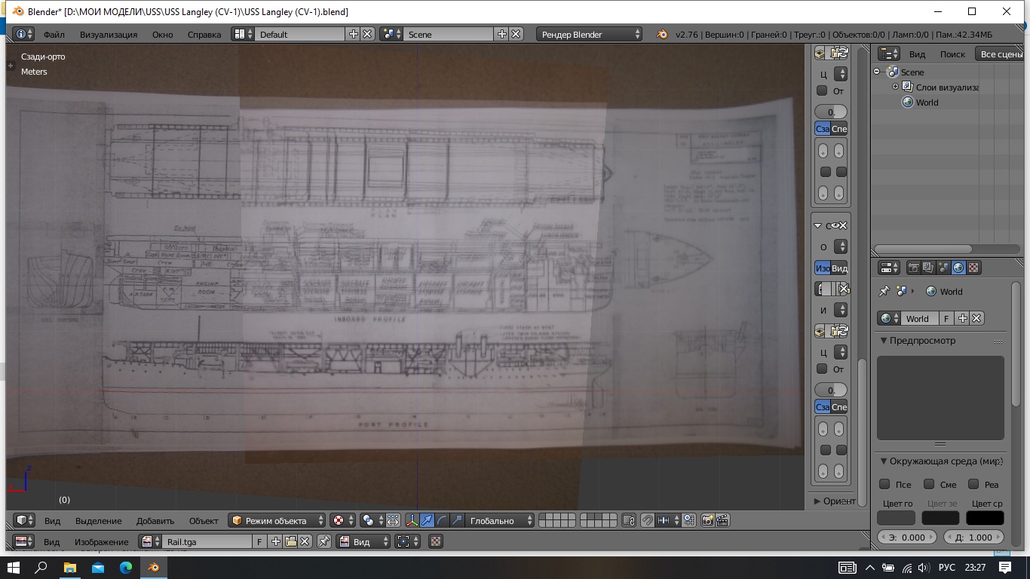Click the 'Цвет го' horizon color swatch
The width and height of the screenshot is (1030, 579).
tap(896, 518)
